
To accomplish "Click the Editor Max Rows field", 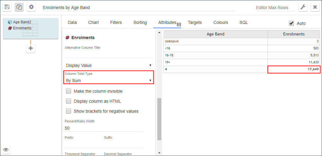I will click(x=276, y=8).
